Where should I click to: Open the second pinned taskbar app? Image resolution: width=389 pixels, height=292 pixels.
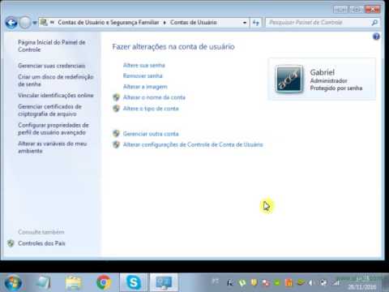tap(43, 282)
